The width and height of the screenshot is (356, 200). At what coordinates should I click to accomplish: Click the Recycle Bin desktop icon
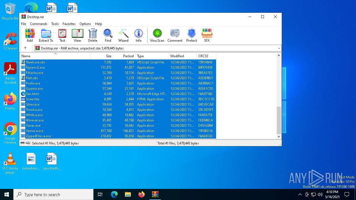pos(10,11)
